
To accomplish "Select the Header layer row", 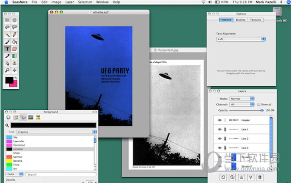I will click(x=242, y=120).
